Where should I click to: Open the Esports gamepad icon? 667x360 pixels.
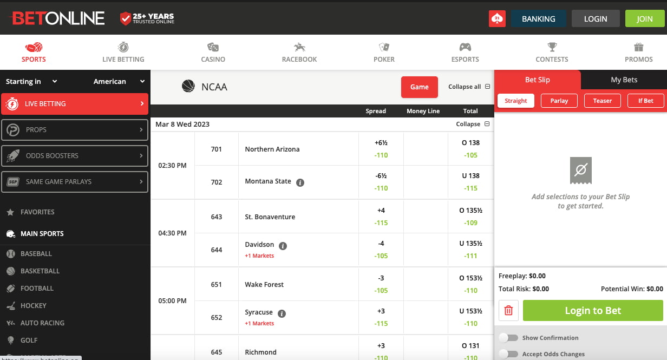coord(465,47)
